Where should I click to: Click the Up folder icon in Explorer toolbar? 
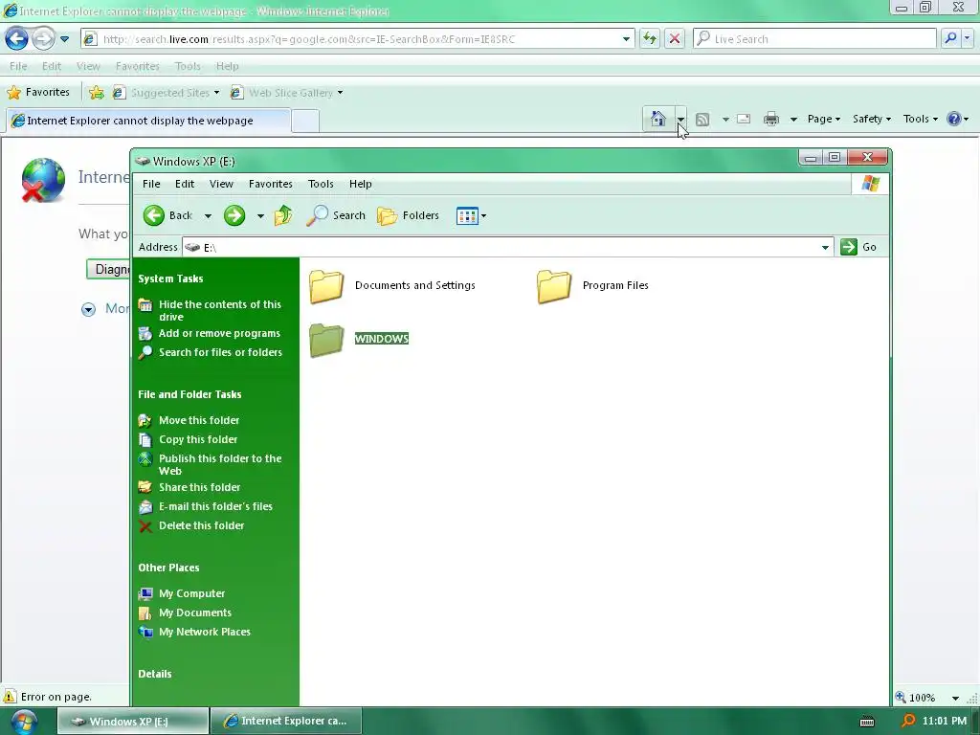click(x=283, y=215)
